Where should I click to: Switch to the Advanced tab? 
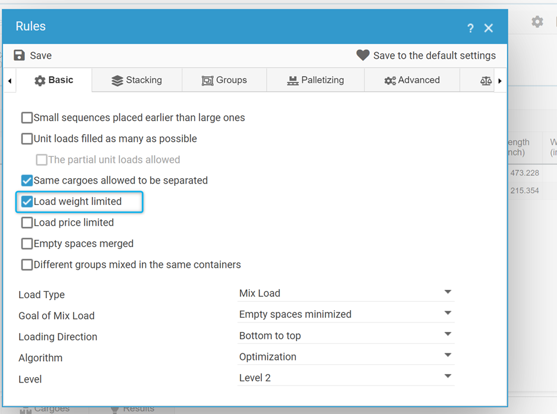tap(412, 80)
